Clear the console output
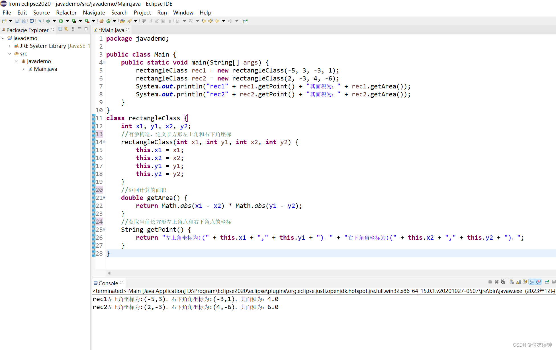This screenshot has width=556, height=350. pos(512,282)
